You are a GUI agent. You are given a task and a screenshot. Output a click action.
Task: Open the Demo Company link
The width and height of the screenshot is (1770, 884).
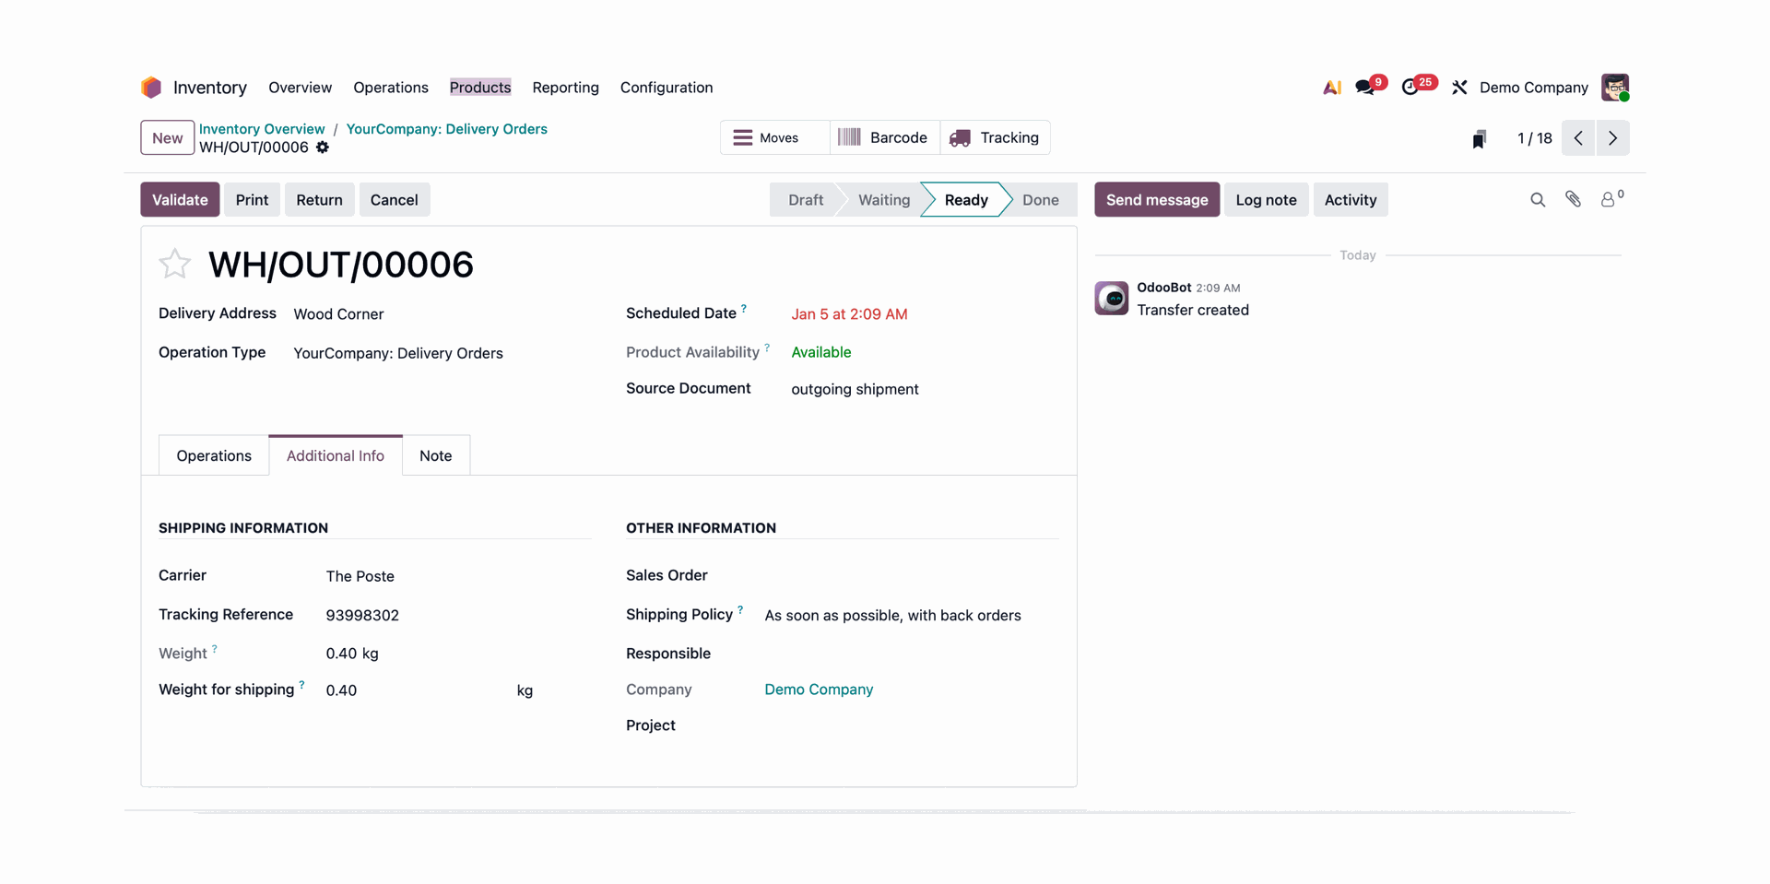click(x=818, y=690)
